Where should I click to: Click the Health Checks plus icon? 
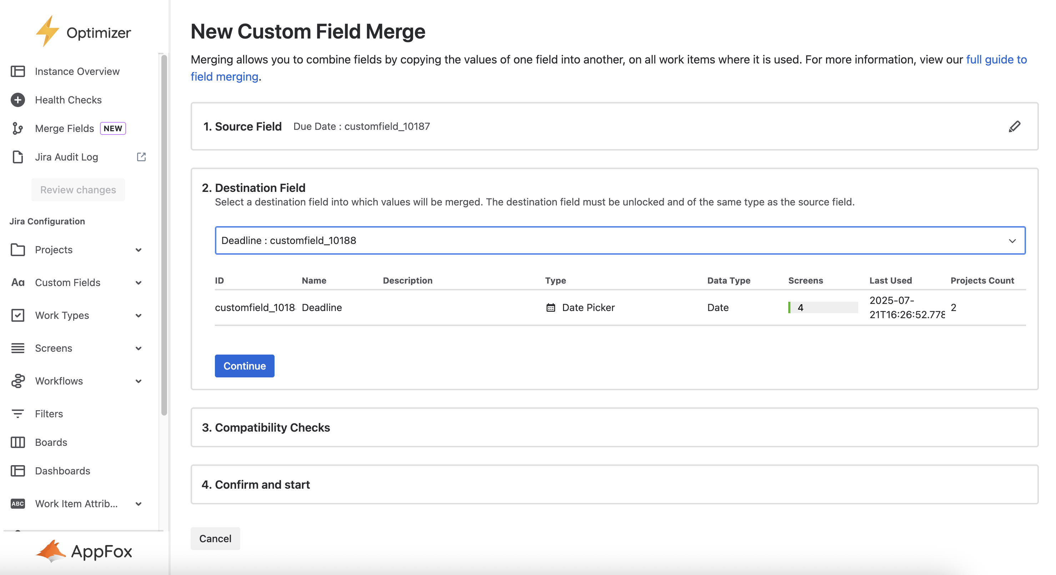(x=17, y=100)
